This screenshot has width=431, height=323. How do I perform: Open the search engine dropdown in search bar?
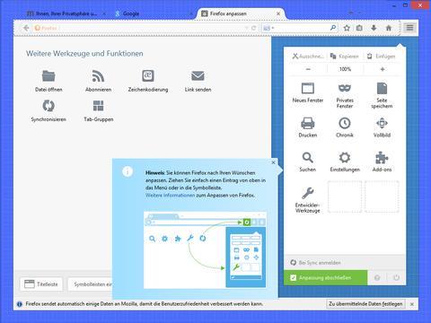click(268, 28)
